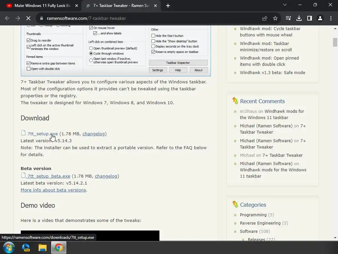
Task: Select Cycle through windows radio option
Action: pos(91,53)
